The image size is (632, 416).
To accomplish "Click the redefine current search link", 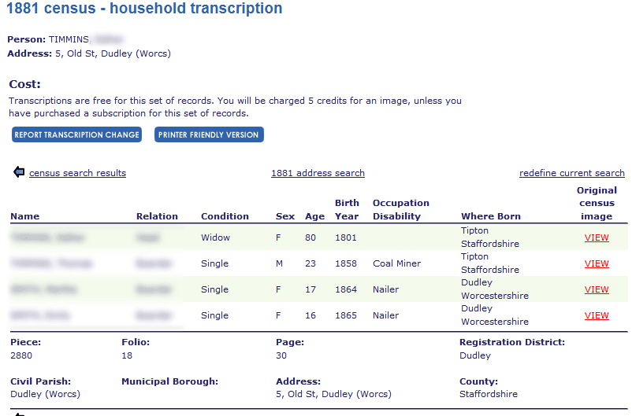I will (x=571, y=173).
